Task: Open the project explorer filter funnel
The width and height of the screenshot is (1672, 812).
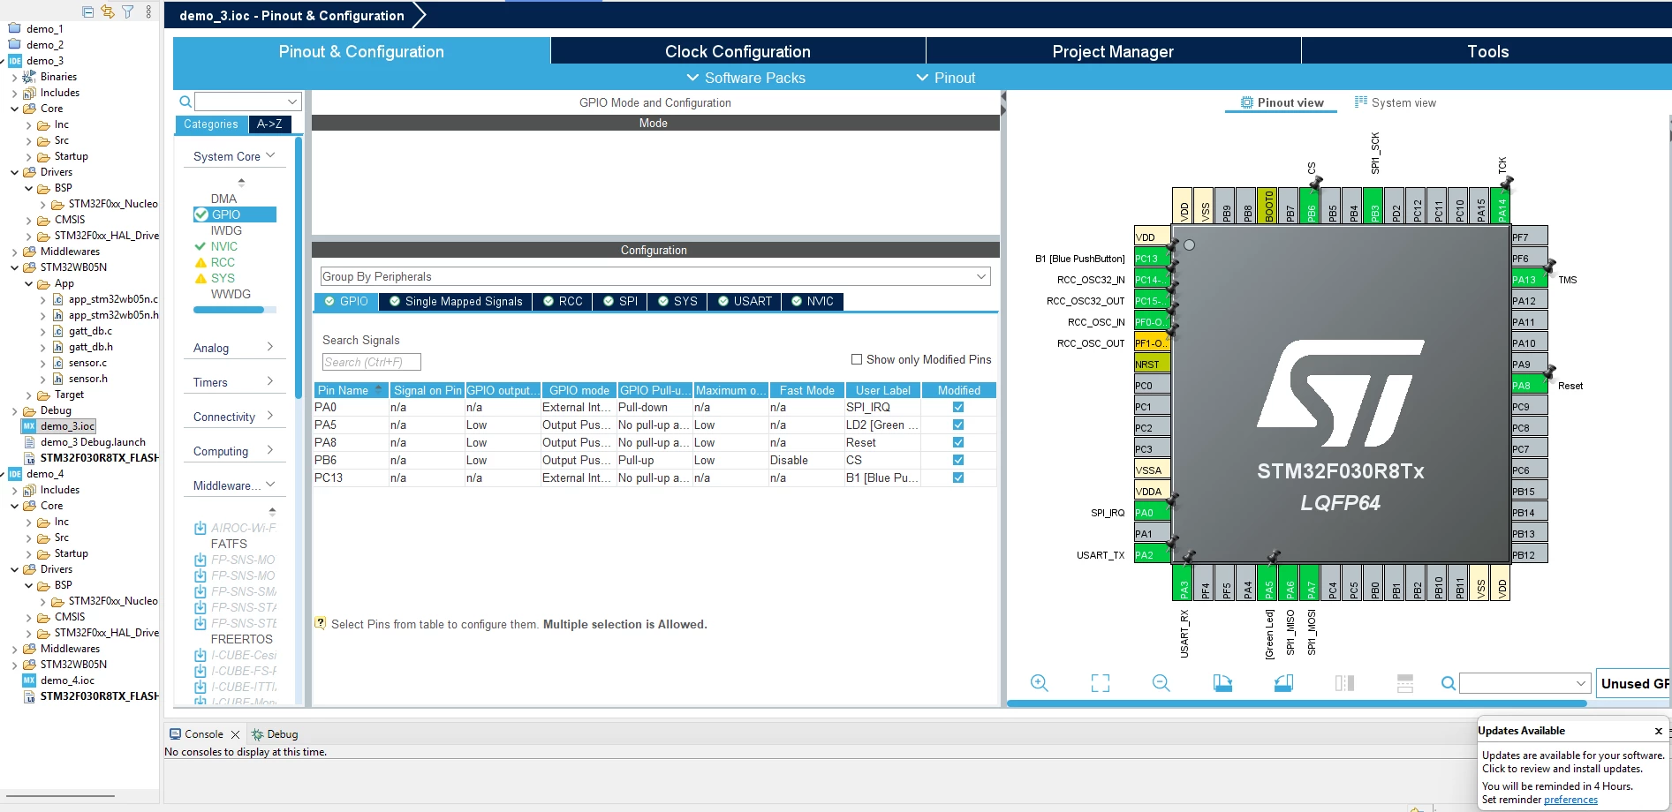Action: (128, 11)
